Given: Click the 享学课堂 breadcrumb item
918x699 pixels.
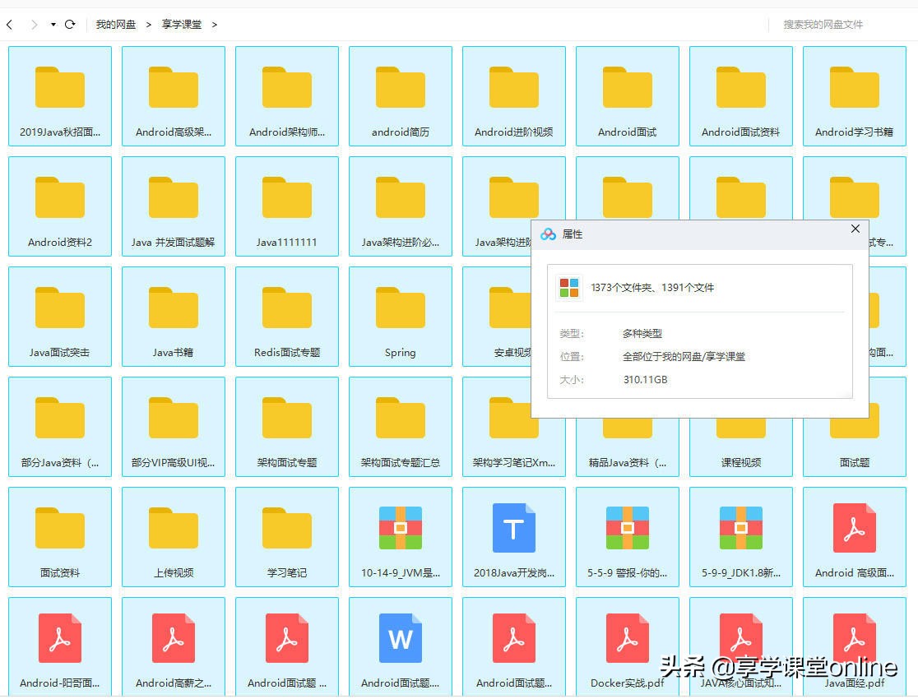Looking at the screenshot, I should [182, 25].
